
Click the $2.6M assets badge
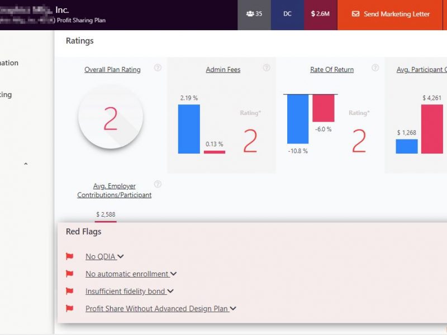coord(320,14)
